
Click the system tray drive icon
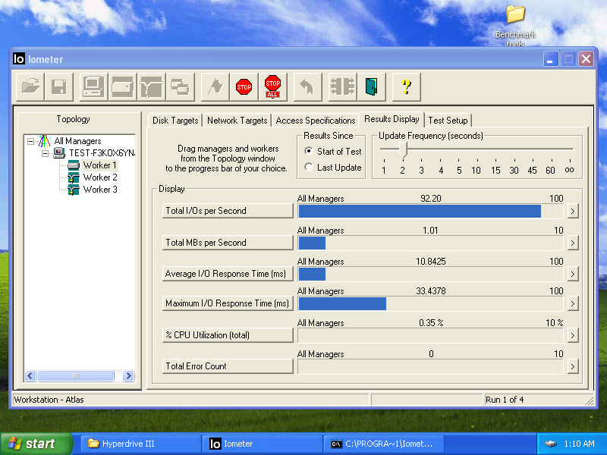[x=551, y=444]
